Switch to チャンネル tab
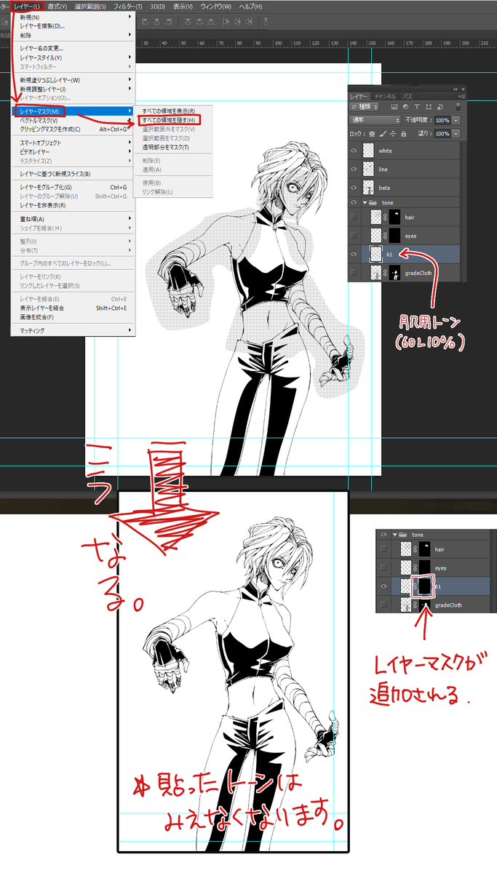 pos(385,96)
